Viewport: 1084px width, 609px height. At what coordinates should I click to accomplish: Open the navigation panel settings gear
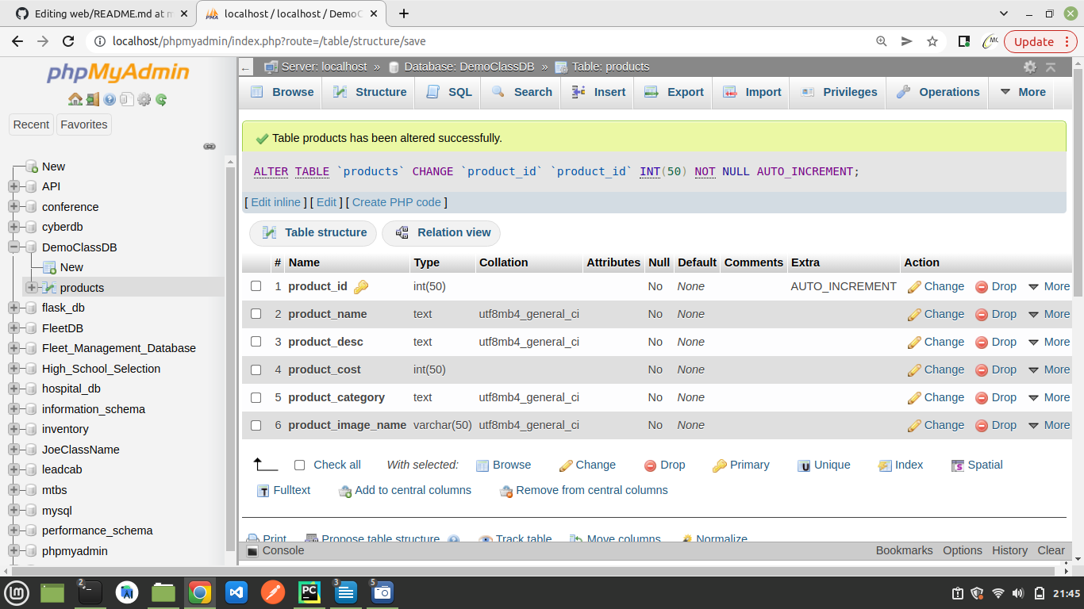coord(144,99)
